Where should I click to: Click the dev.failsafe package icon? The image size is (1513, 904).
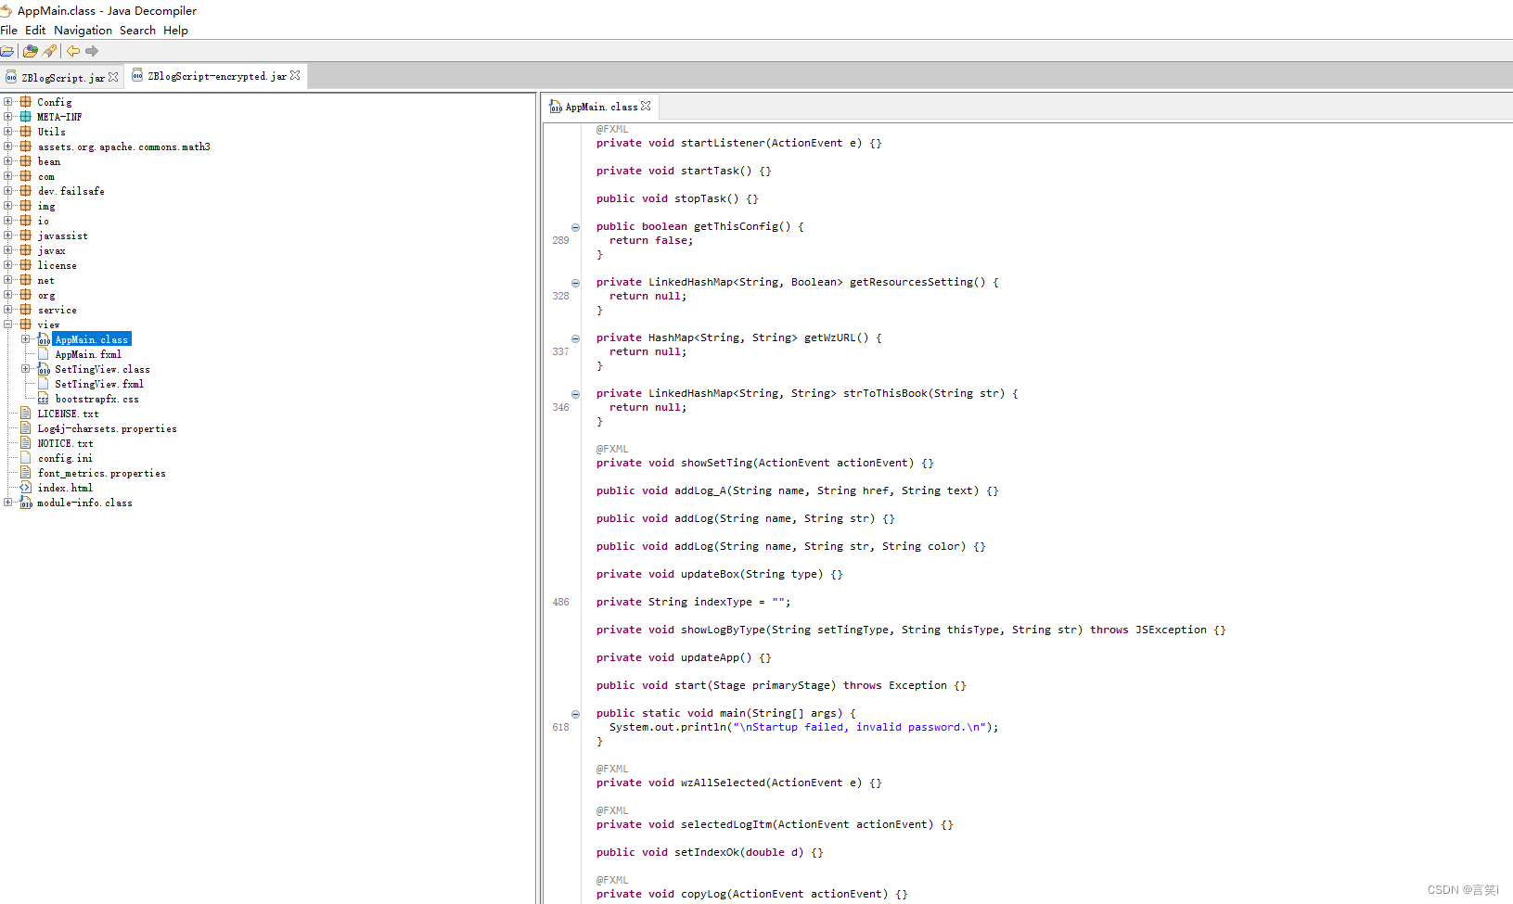click(x=26, y=191)
